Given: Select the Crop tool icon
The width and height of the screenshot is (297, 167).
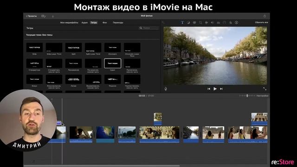Looking at the screenshot, I should tap(200, 23).
